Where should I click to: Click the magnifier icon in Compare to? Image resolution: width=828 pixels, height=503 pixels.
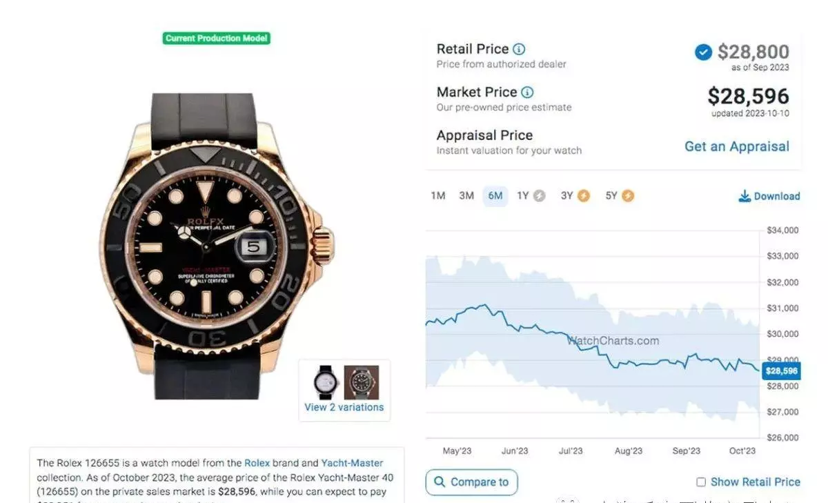click(438, 482)
